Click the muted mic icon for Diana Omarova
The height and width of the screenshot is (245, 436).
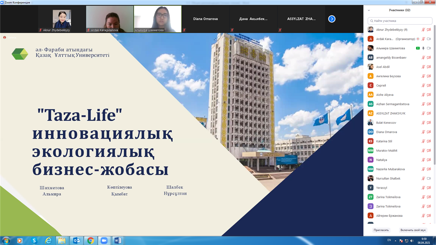423,132
